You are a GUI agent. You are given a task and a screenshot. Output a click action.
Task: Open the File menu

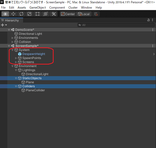(x=3, y=8)
